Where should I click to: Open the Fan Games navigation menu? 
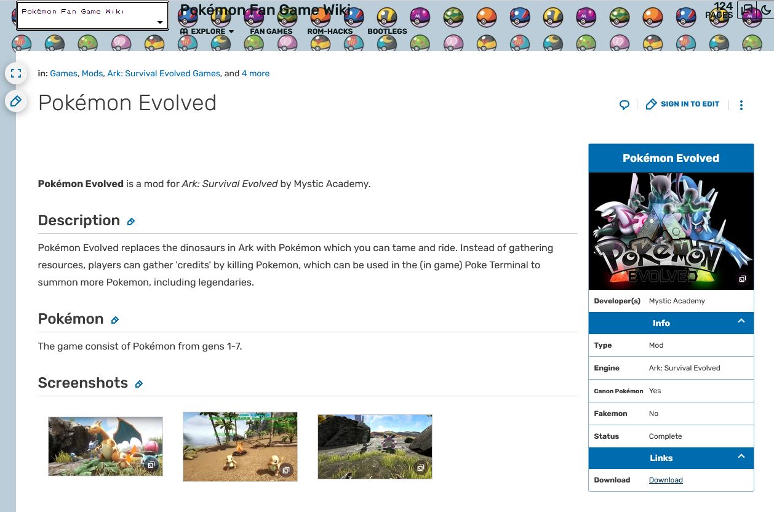271,31
